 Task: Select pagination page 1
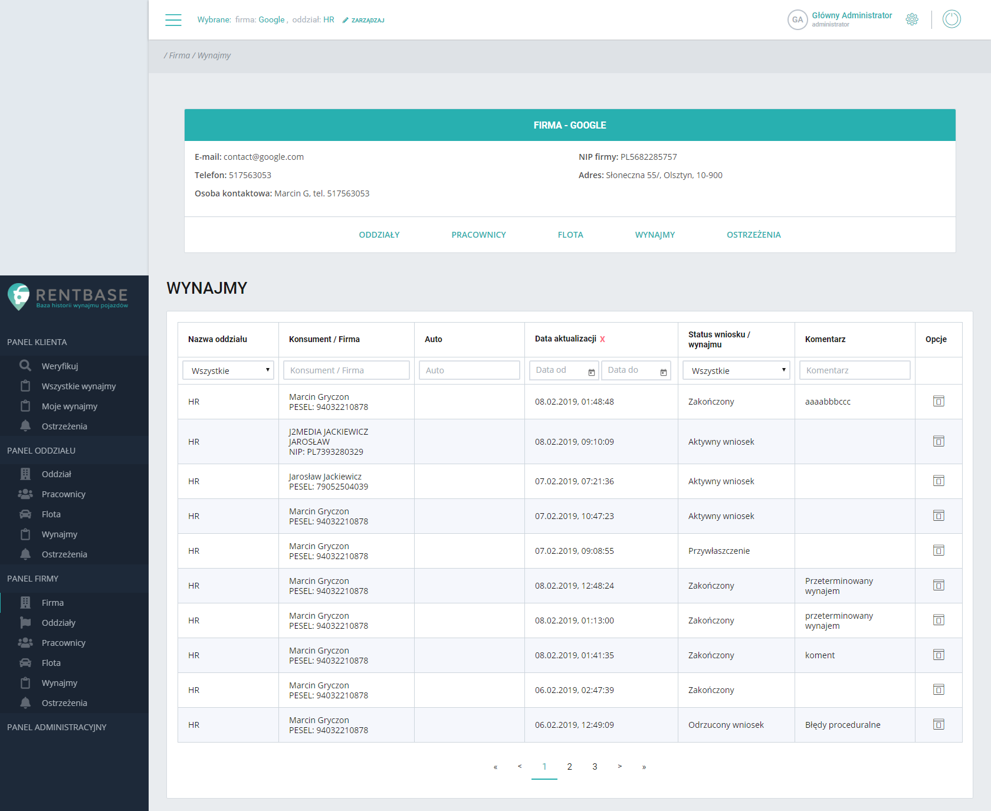point(544,767)
